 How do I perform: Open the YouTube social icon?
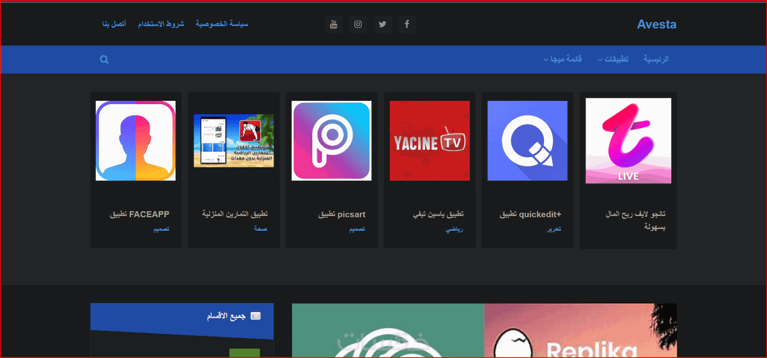[x=334, y=24]
